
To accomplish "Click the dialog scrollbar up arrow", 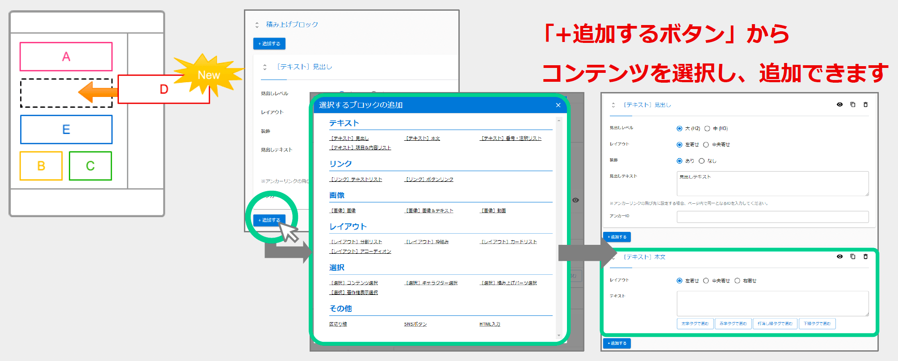I will point(558,121).
